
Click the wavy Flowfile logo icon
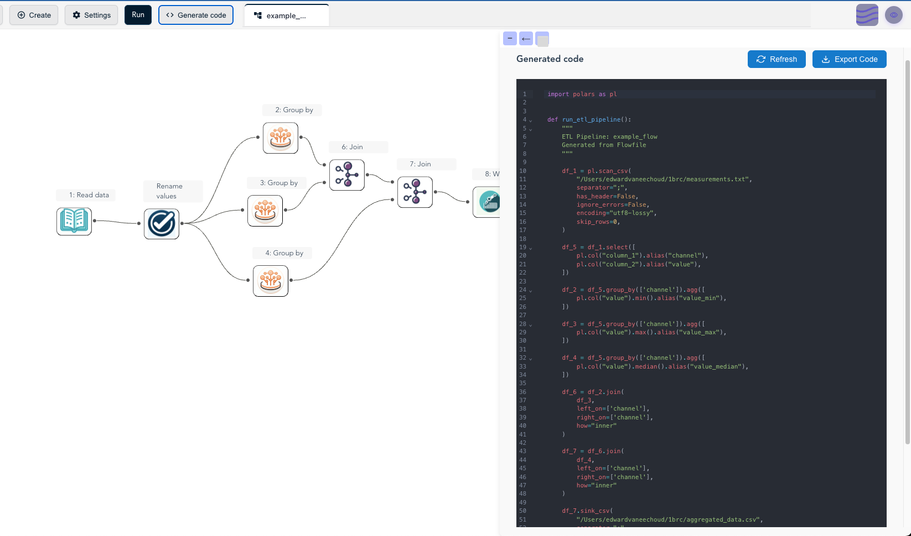(867, 15)
